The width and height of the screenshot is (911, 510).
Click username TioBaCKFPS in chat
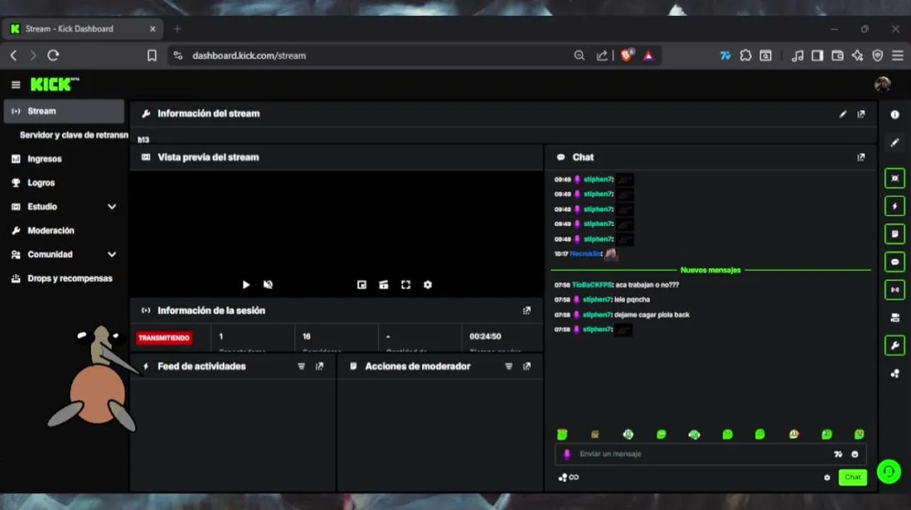pos(592,285)
